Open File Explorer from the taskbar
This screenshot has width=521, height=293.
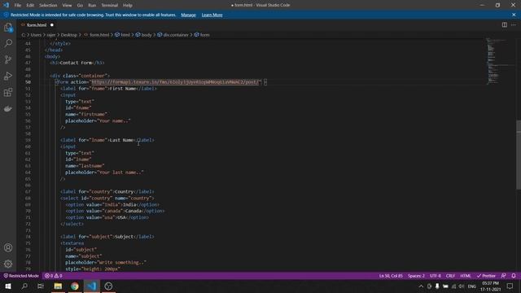(x=58, y=286)
